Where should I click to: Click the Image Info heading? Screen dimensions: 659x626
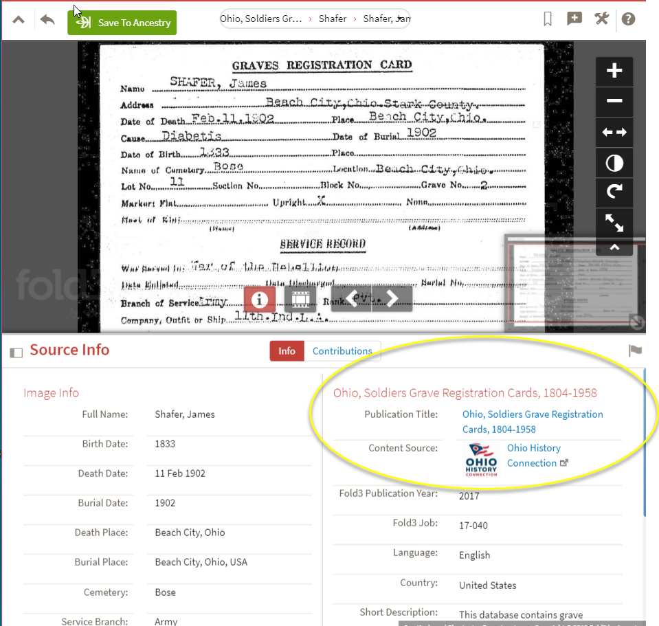coord(52,393)
